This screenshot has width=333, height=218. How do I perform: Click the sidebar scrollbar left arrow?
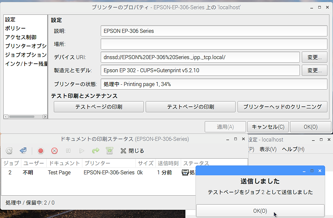(6, 117)
